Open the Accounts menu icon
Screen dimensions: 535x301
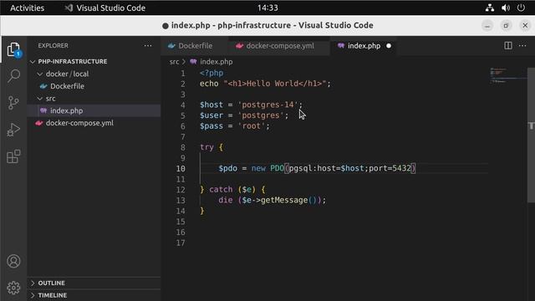[13, 262]
